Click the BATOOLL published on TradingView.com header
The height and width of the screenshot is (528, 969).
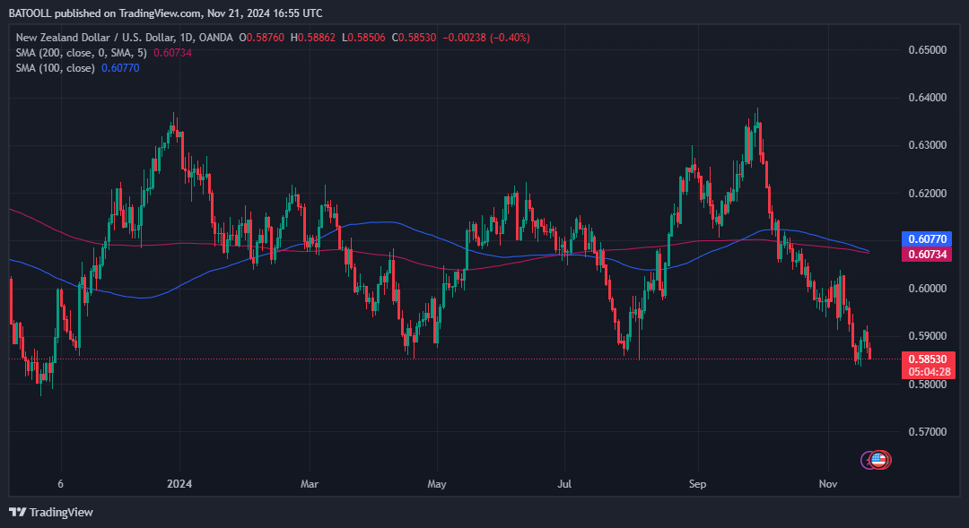click(165, 13)
